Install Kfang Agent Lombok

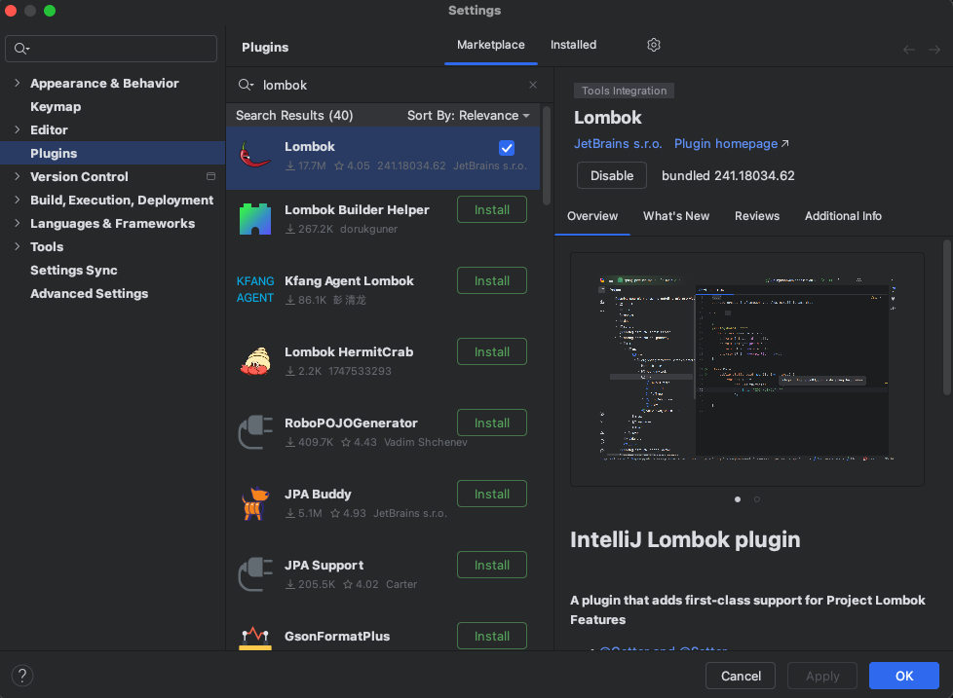[x=492, y=281]
